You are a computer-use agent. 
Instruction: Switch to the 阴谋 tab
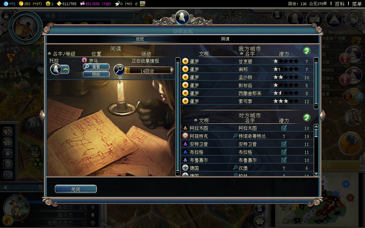coord(225,39)
